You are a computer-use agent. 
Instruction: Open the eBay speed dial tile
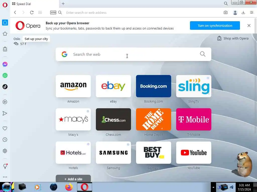113,86
